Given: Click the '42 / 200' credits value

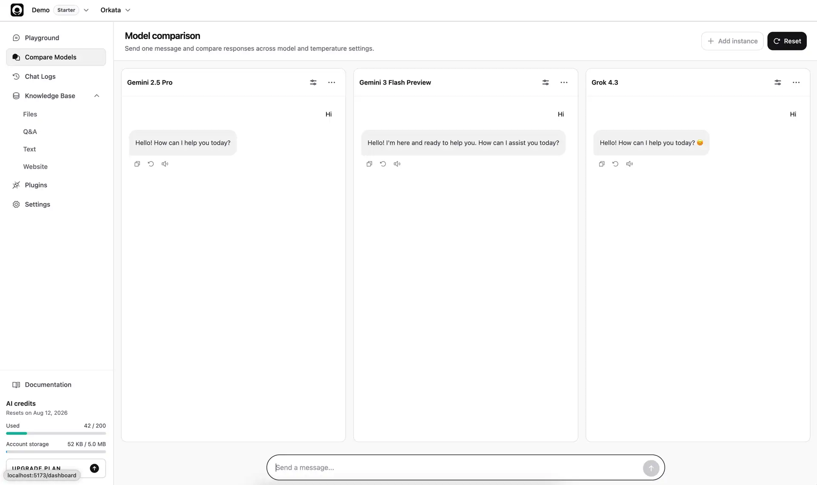Looking at the screenshot, I should click(95, 425).
